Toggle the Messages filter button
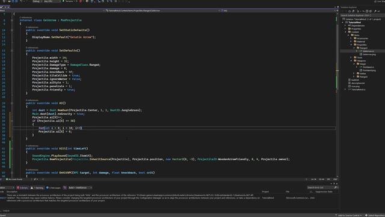The image size is (385, 217). pyautogui.click(x=54, y=187)
